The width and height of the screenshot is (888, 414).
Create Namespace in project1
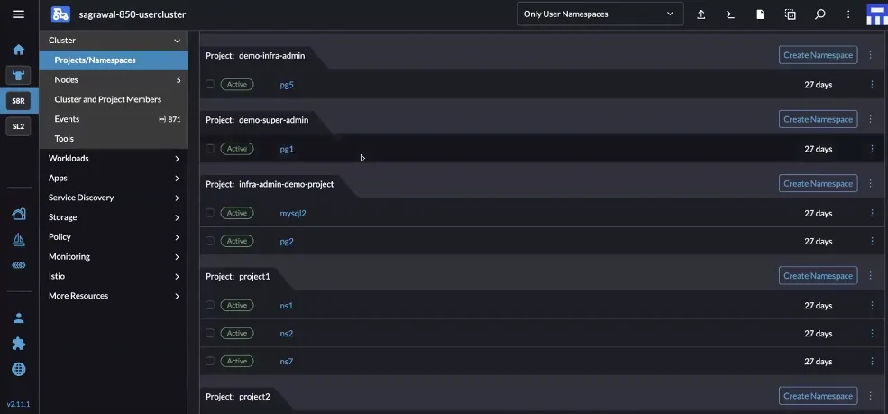point(818,276)
